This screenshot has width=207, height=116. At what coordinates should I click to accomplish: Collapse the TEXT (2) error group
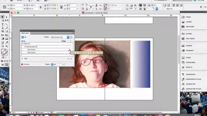tap(23, 44)
